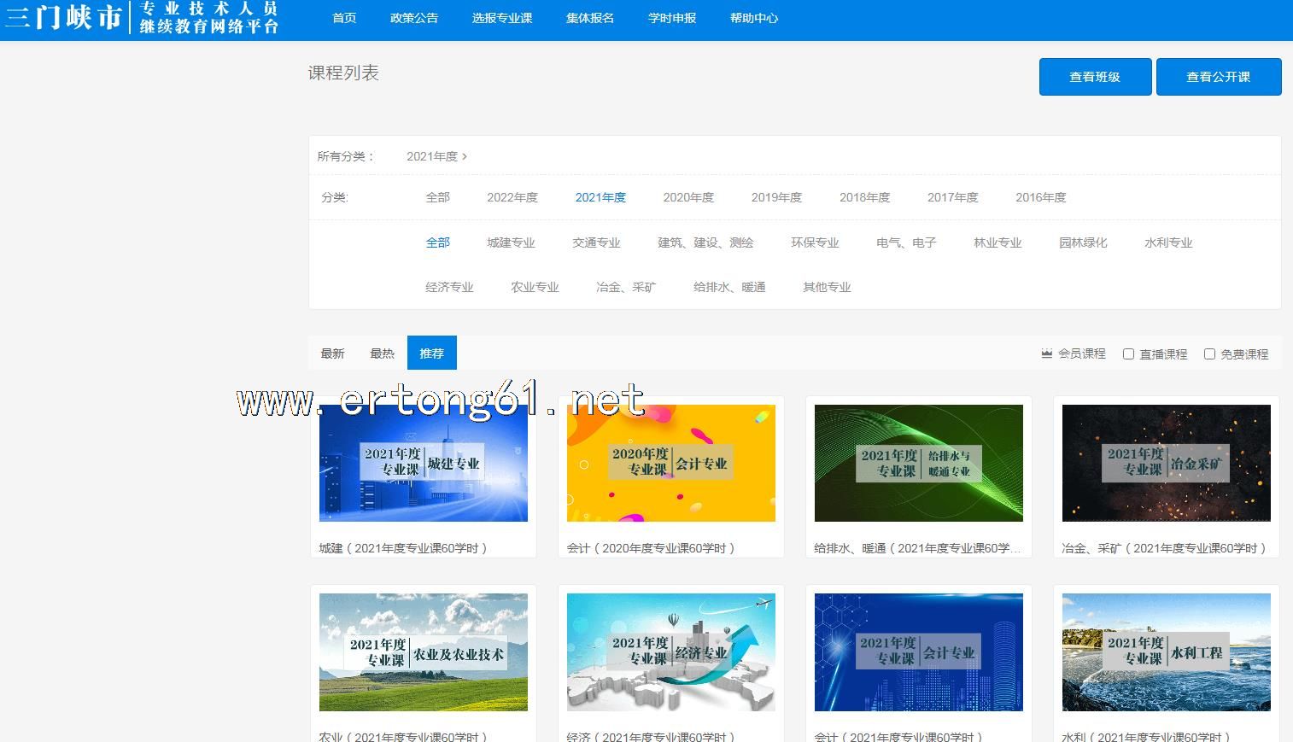Select the 林业专业 category filter
This screenshot has height=742, width=1293.
[997, 242]
